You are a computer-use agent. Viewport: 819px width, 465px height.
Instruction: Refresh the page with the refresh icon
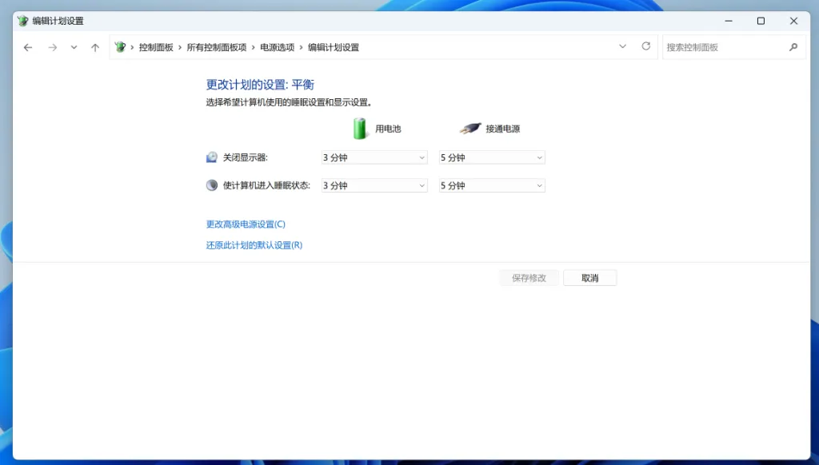[x=645, y=47]
